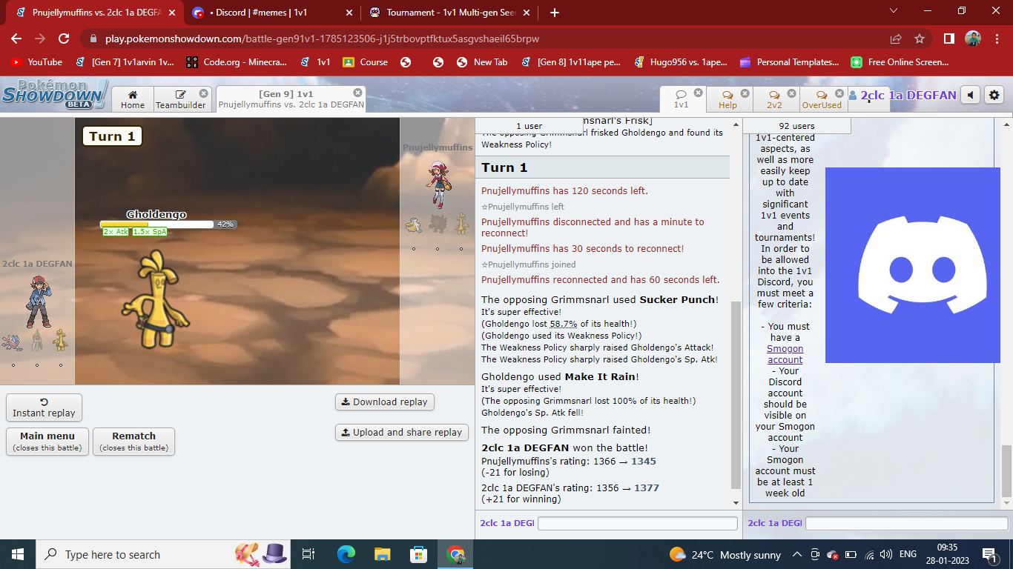
Task: Click the browser back arrow
Action: point(16,39)
